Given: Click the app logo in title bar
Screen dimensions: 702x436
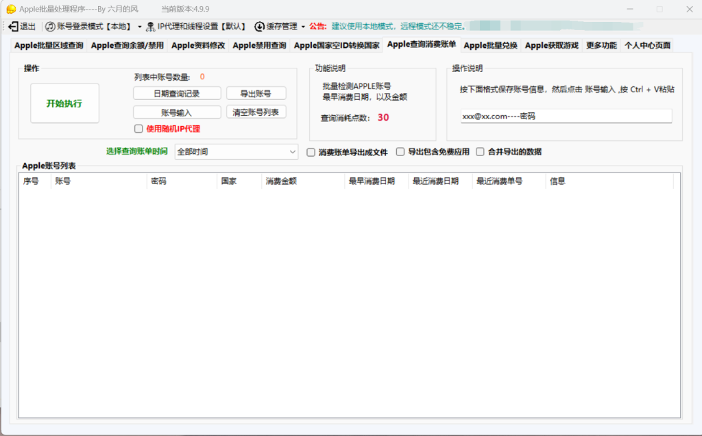Looking at the screenshot, I should point(11,9).
